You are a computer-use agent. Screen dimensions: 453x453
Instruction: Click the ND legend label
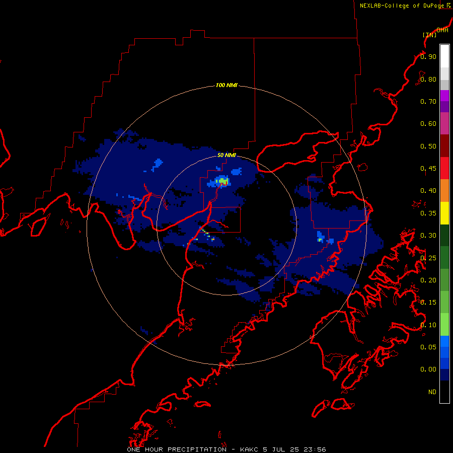click(x=432, y=392)
